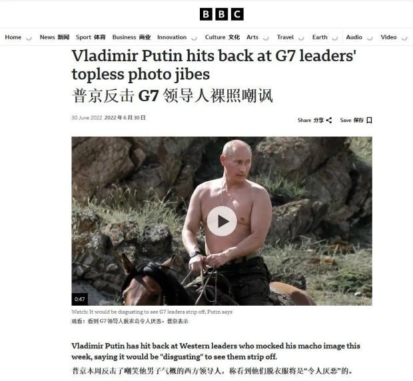Click the BBC logo
413x381 pixels.
pyautogui.click(x=222, y=14)
